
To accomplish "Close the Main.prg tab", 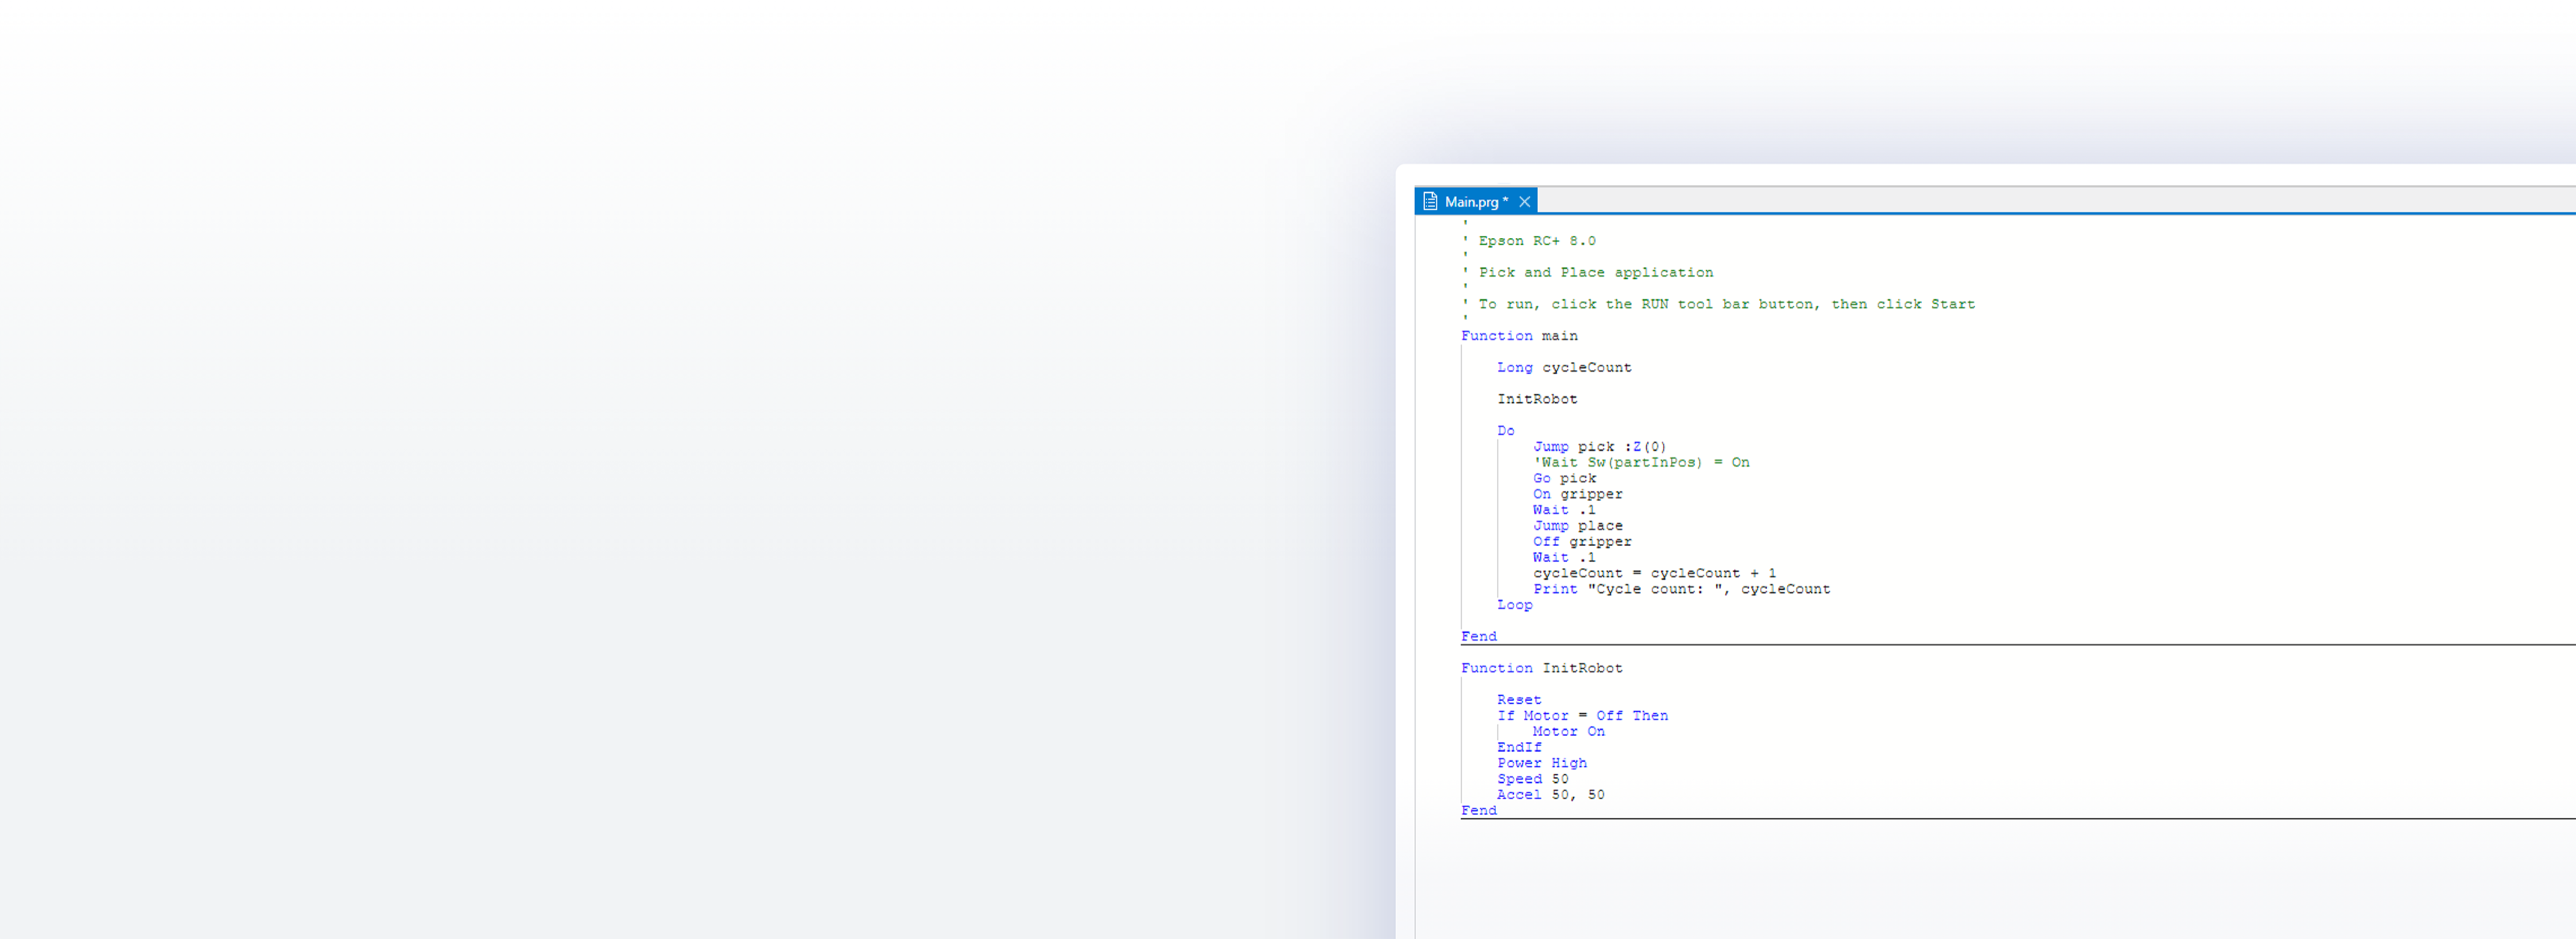I will point(1524,202).
